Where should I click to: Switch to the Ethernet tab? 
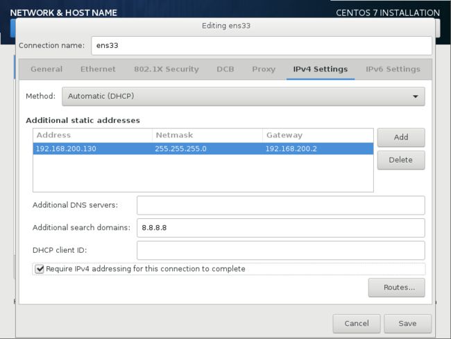[98, 69]
